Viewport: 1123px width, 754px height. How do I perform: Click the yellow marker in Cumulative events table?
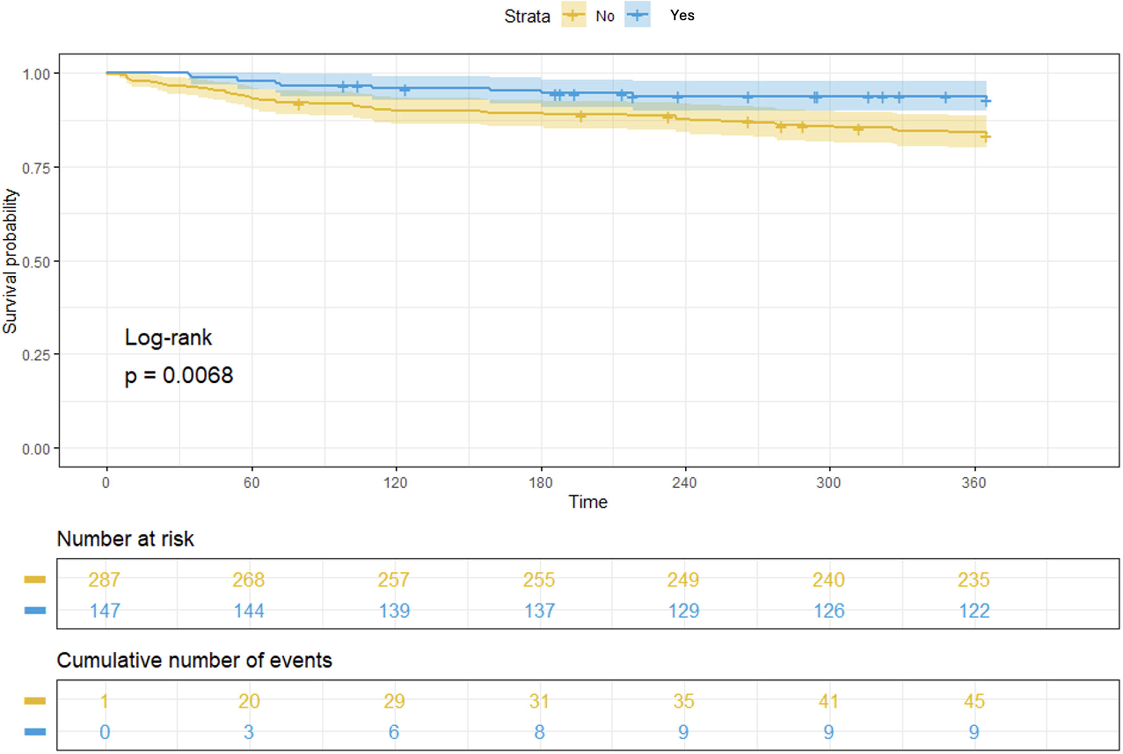pos(35,701)
